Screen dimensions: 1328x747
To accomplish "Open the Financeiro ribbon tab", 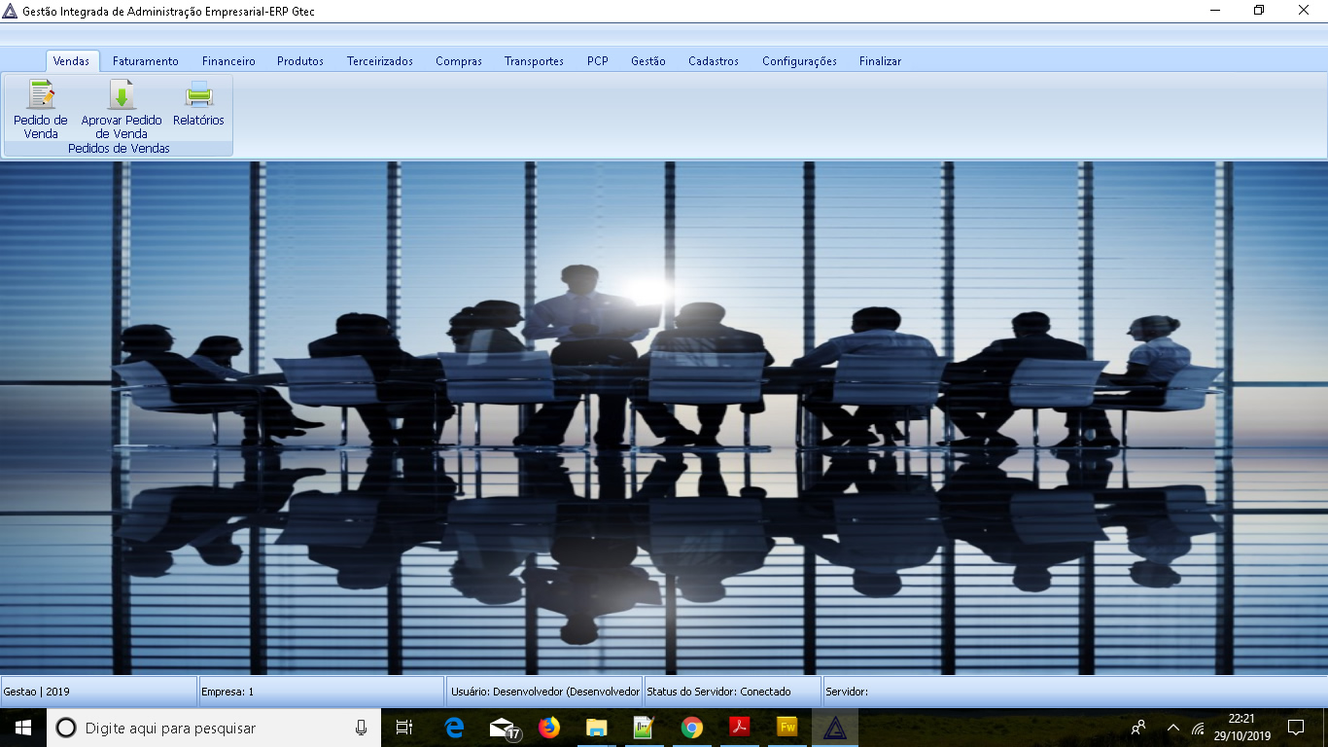I will click(x=228, y=61).
